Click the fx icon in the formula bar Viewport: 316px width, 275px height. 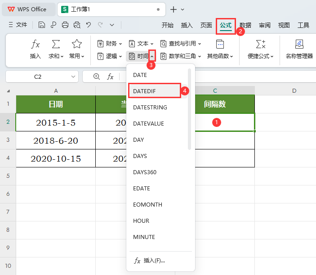pyautogui.click(x=110, y=77)
